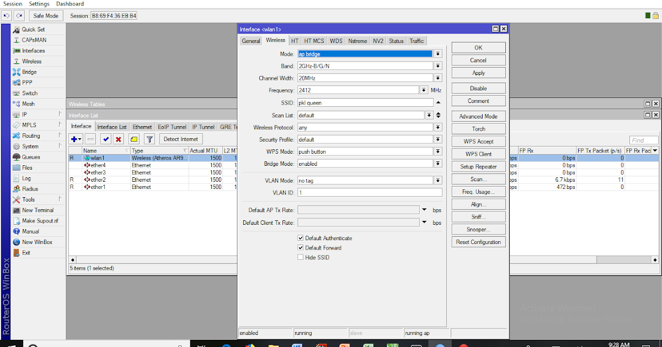Click the undo arrow in the top toolbar
The height and width of the screenshot is (347, 662).
7,15
